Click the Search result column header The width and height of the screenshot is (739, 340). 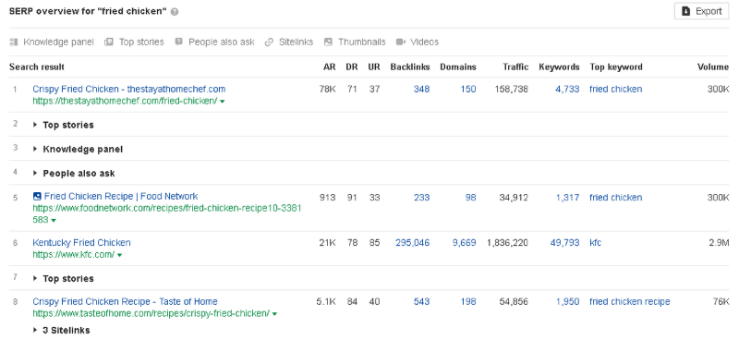tap(37, 67)
